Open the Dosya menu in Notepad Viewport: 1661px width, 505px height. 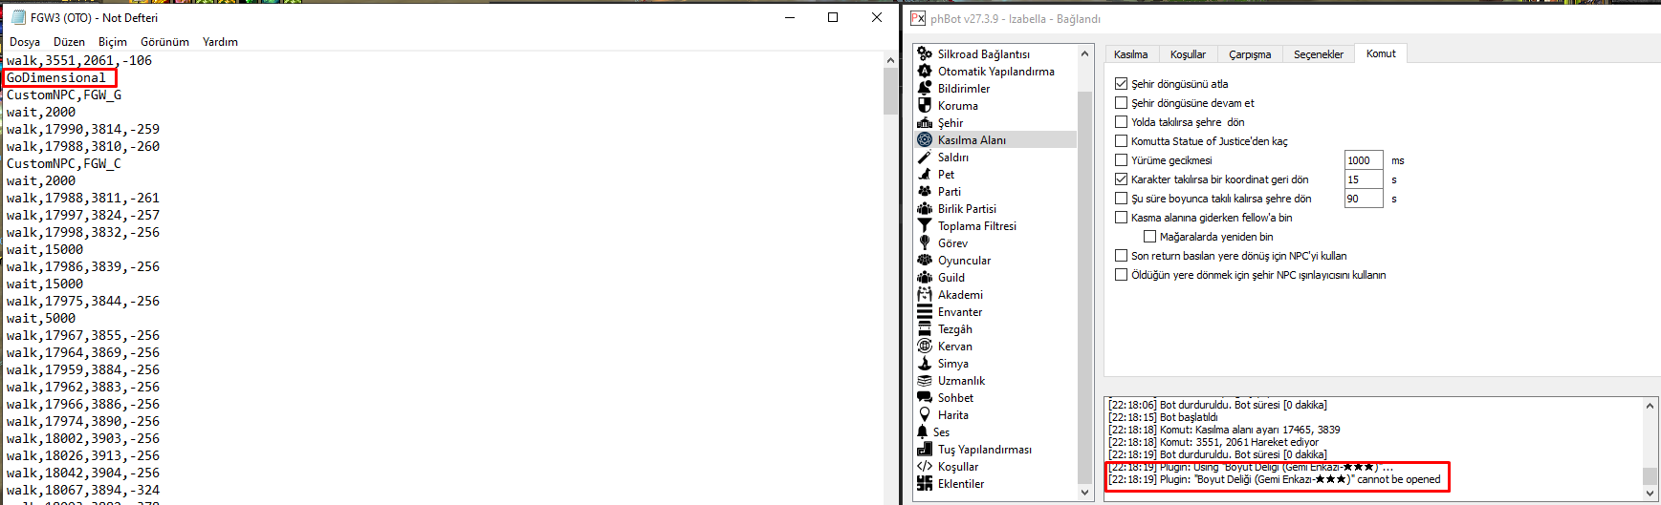25,42
